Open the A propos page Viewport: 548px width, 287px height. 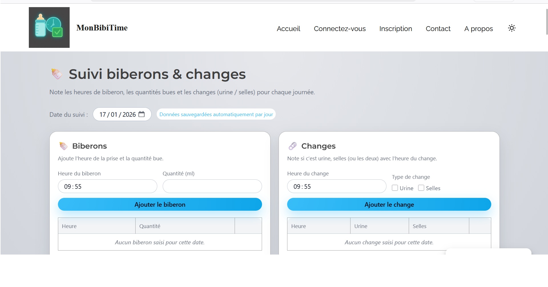[478, 29]
